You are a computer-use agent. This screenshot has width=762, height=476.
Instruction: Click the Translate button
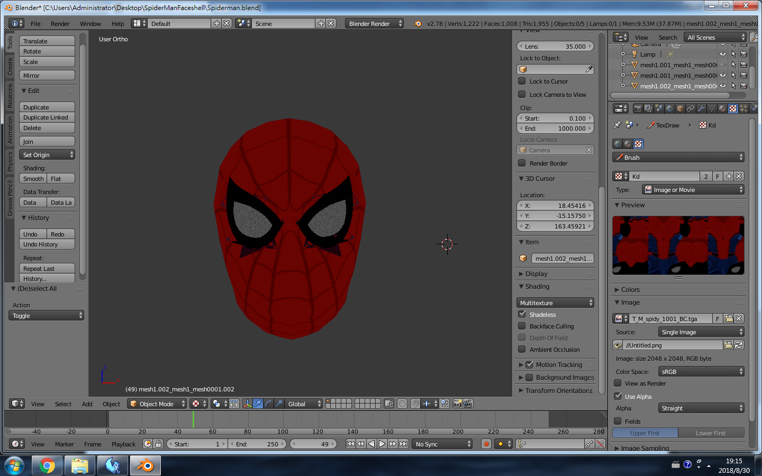(x=47, y=41)
